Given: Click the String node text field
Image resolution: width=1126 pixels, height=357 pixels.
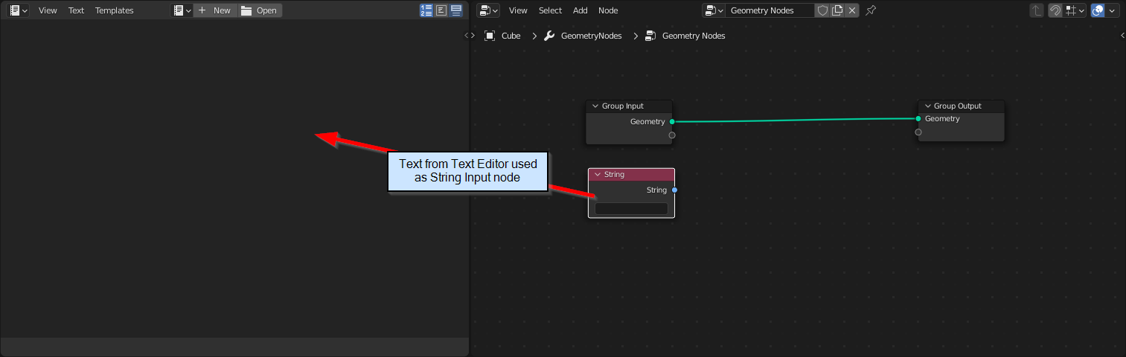Looking at the screenshot, I should (x=631, y=209).
